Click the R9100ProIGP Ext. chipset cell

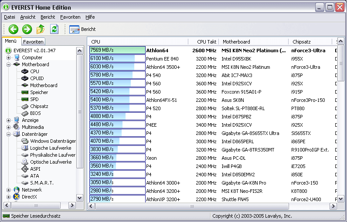point(310,150)
